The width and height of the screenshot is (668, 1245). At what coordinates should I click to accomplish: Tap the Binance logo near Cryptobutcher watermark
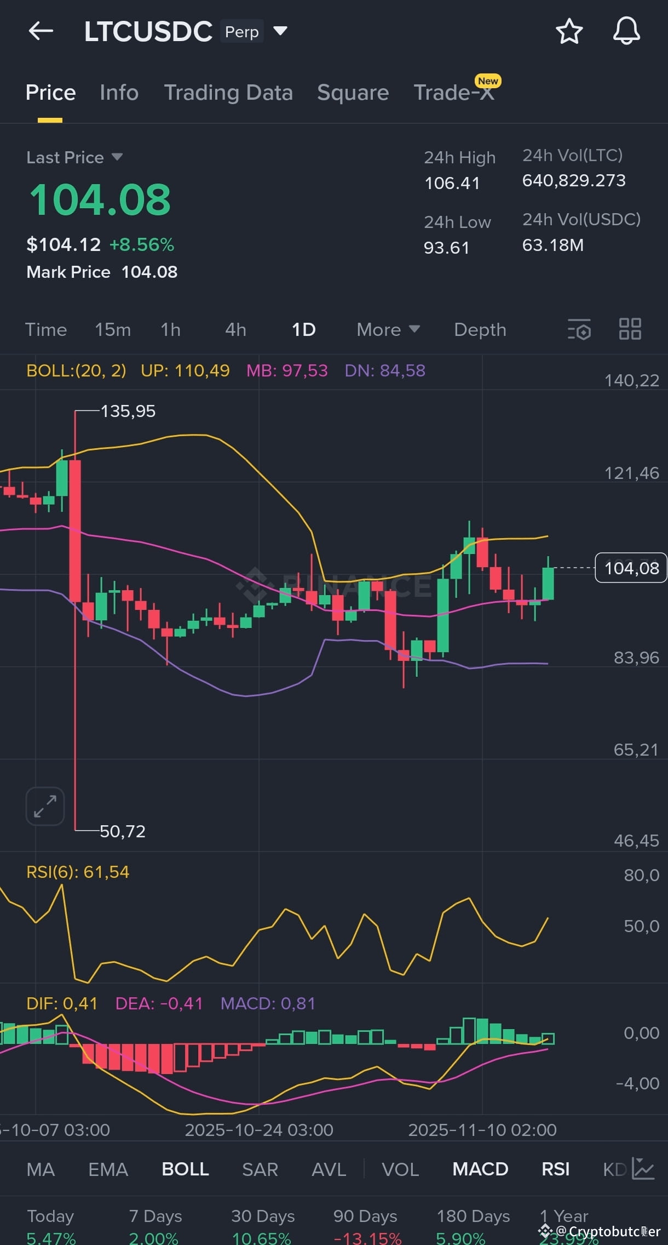click(x=545, y=1231)
